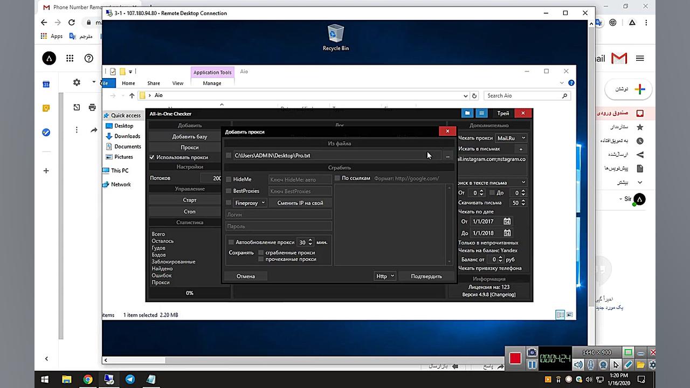The height and width of the screenshot is (388, 690).
Task: Click the Подтвердить confirm button
Action: (x=426, y=276)
